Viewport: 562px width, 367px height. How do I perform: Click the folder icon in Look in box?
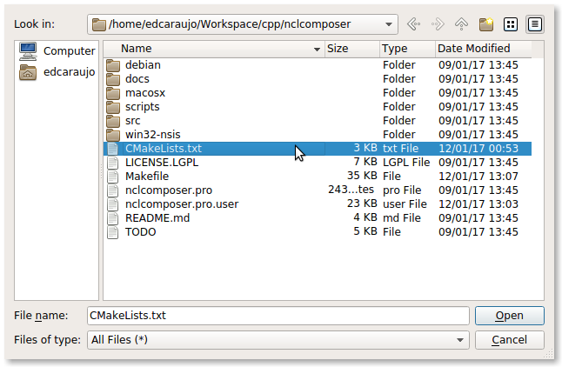(99, 24)
